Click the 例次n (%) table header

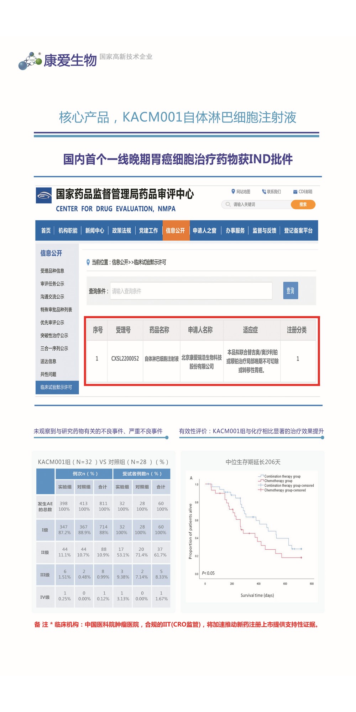coord(85,474)
